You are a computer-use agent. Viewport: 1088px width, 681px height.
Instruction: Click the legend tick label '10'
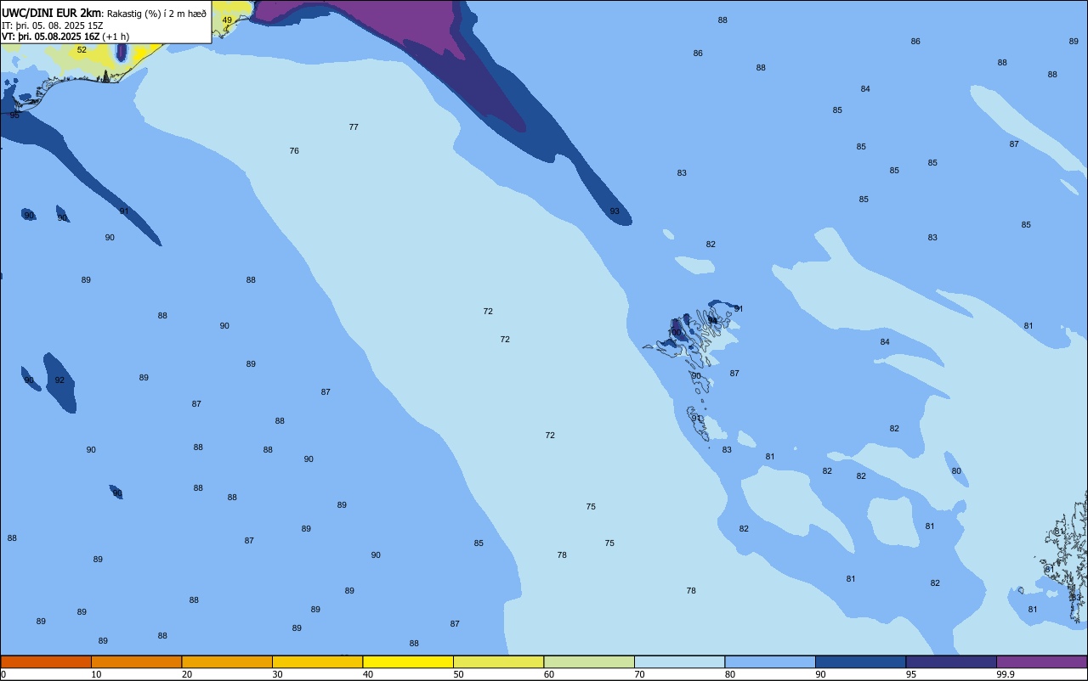click(96, 674)
